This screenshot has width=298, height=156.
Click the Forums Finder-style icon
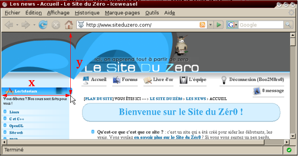tap(116, 80)
